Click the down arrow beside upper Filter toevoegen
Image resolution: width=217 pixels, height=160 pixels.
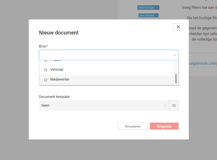pyautogui.click(x=157, y=8)
